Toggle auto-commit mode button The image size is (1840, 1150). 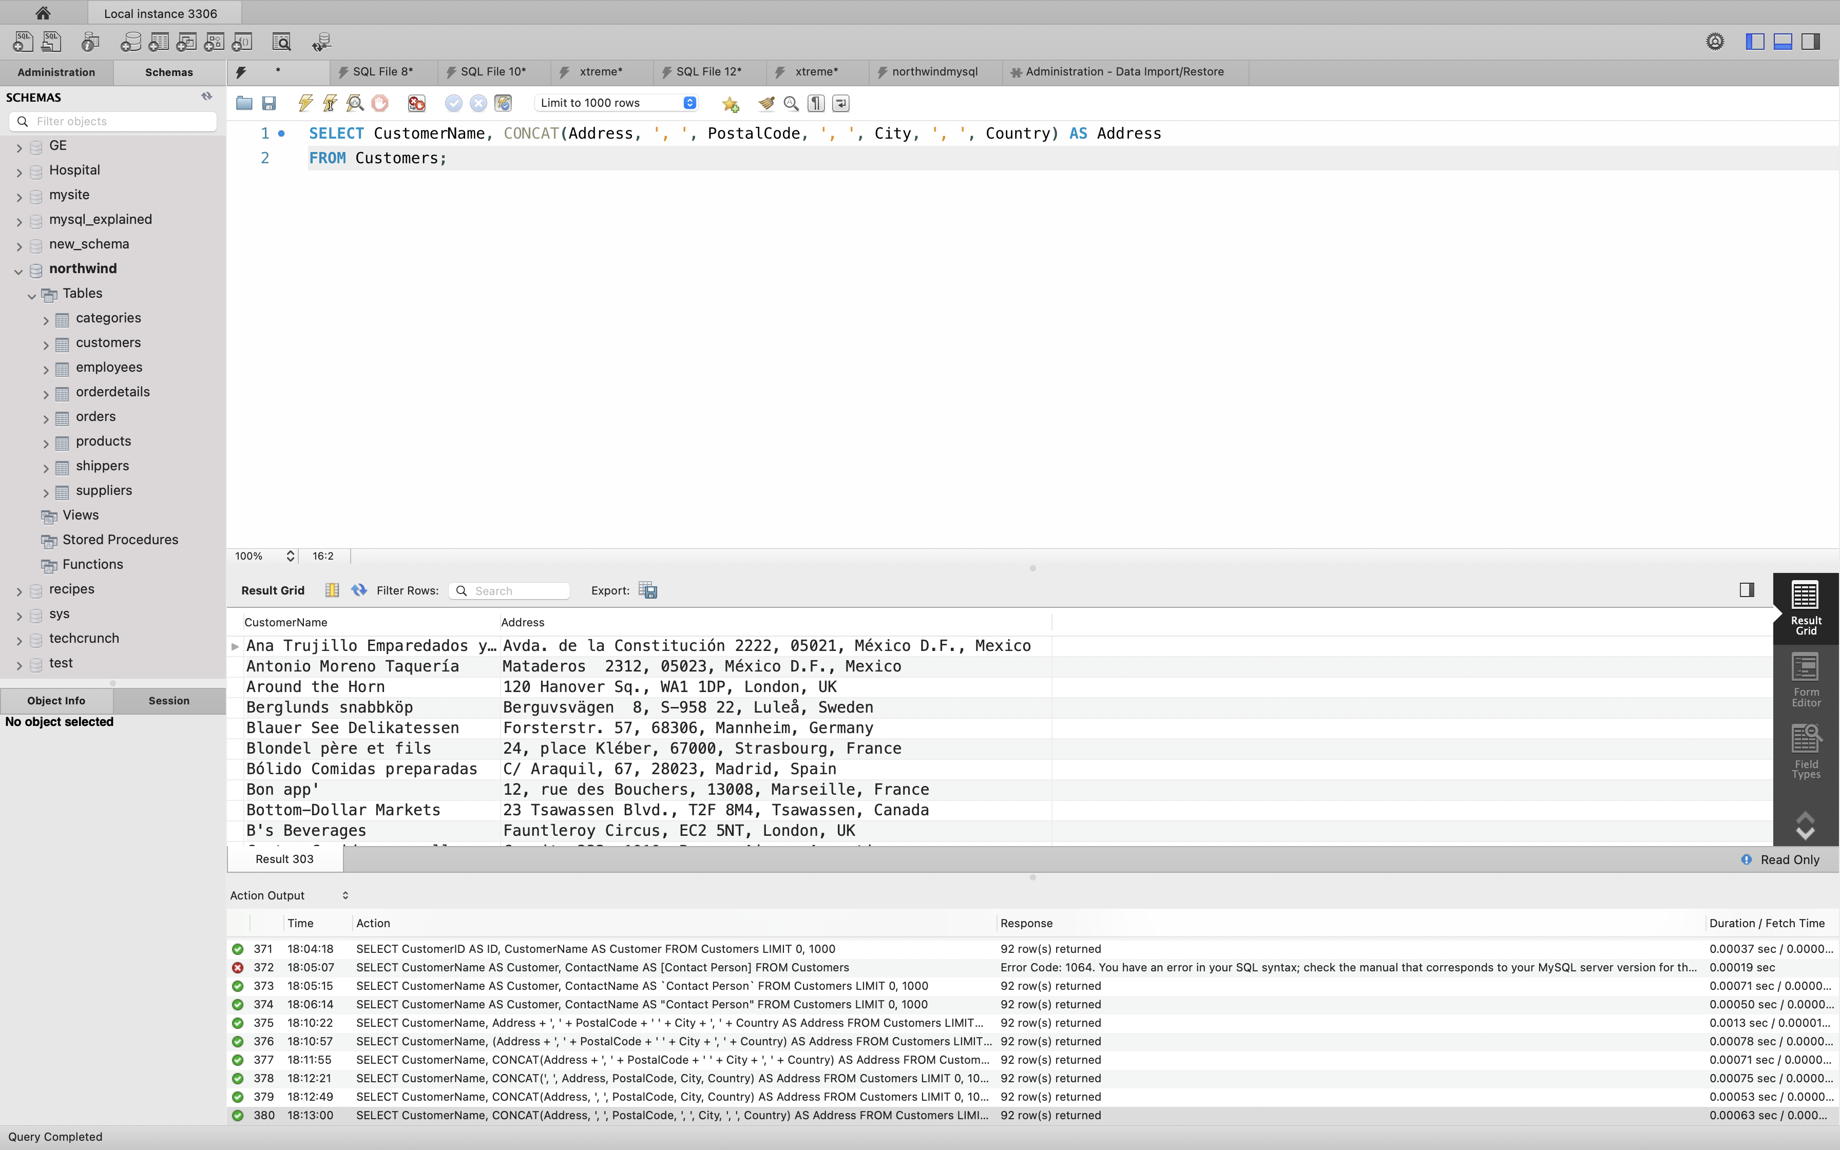[503, 103]
